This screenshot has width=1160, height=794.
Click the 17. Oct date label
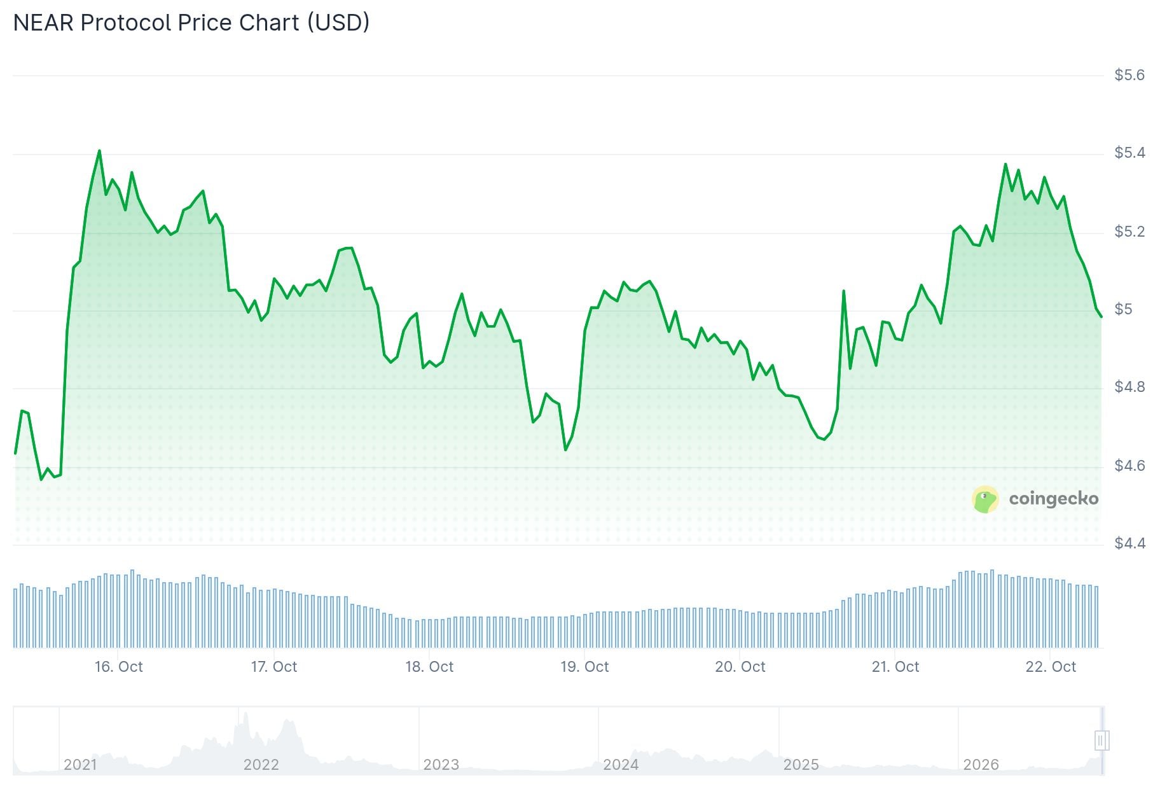274,667
